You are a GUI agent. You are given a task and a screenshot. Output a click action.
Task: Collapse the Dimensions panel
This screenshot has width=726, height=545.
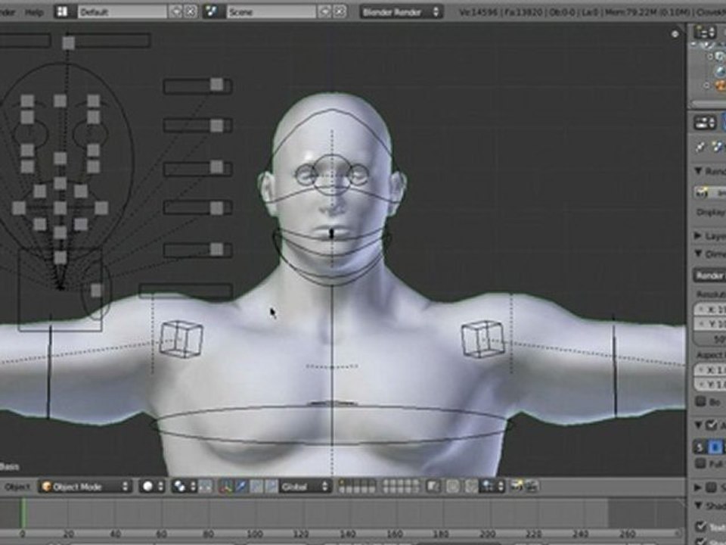point(699,254)
